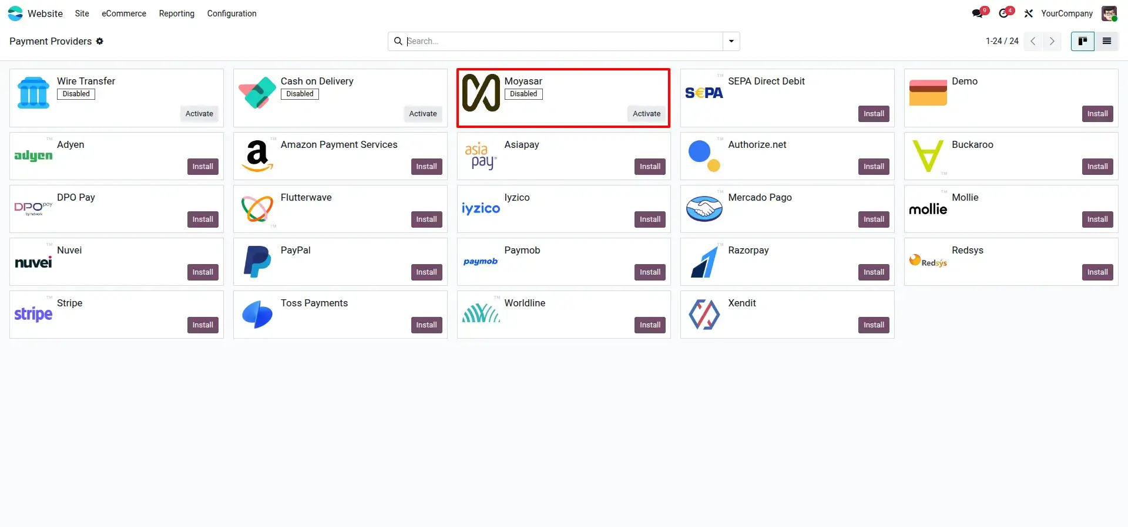Click the Flutterwave logo

coord(257,209)
